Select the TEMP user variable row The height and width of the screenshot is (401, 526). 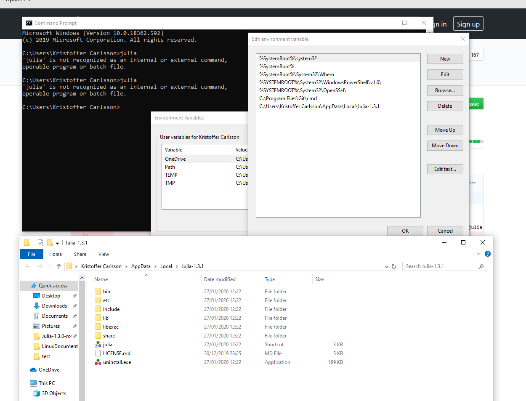pos(205,175)
